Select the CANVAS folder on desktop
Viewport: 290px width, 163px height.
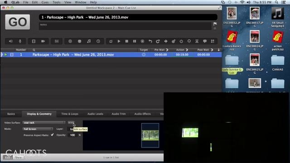point(278,63)
